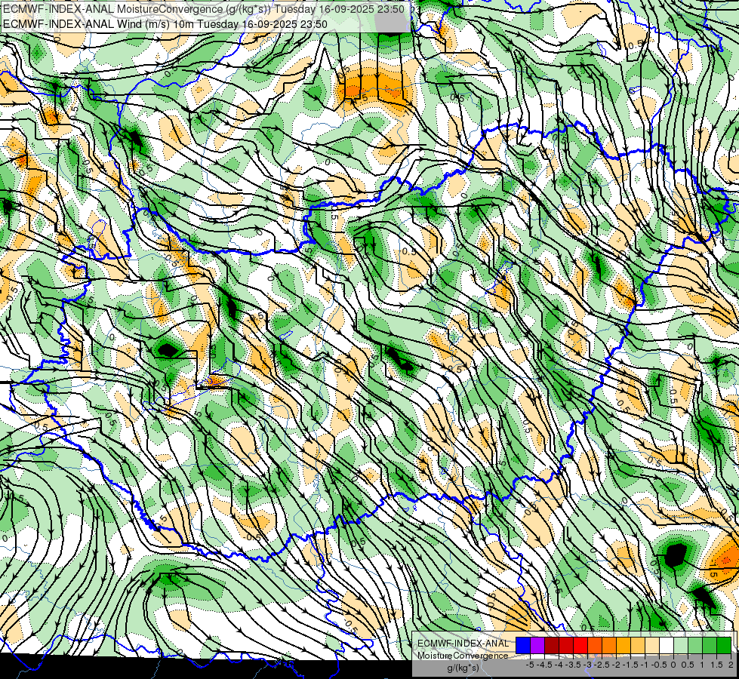
Task: Click the blue swatch in the legend
Action: click(523, 646)
